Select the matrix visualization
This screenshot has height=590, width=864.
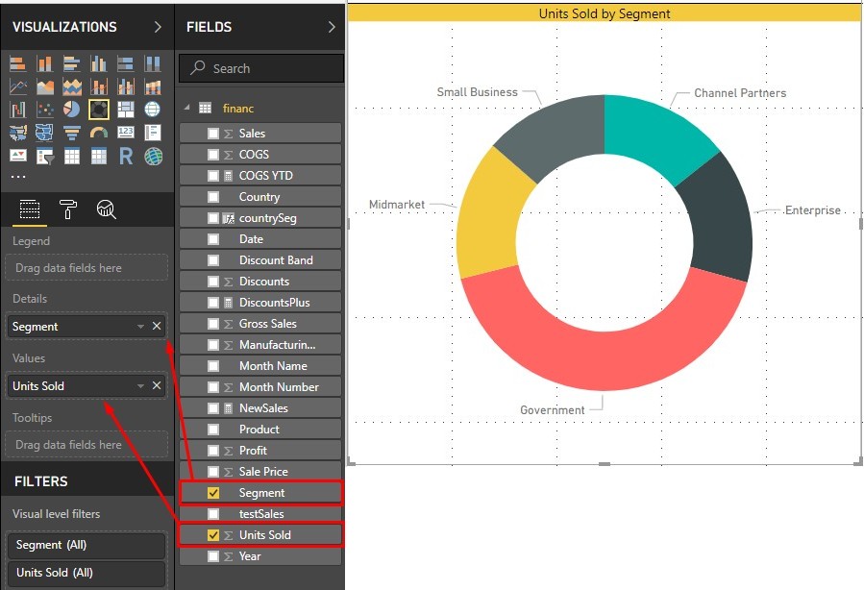click(x=99, y=157)
